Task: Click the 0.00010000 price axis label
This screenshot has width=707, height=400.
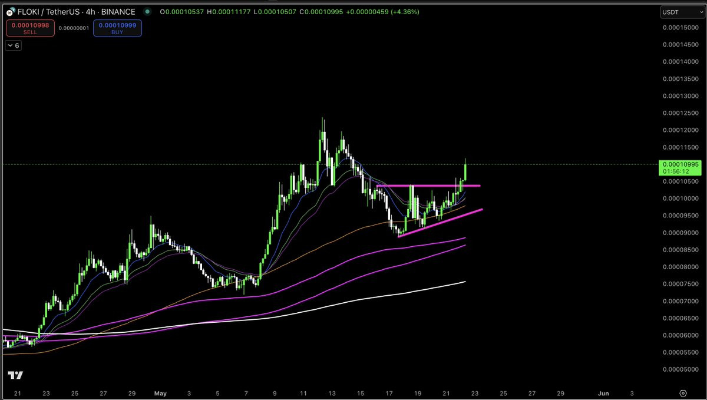Action: pos(680,199)
